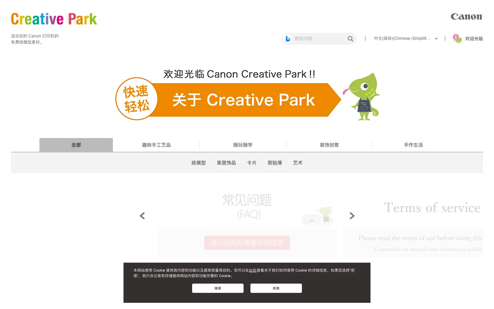The image size is (494, 309).
Task: Select the 手作生活 tab
Action: pos(413,145)
